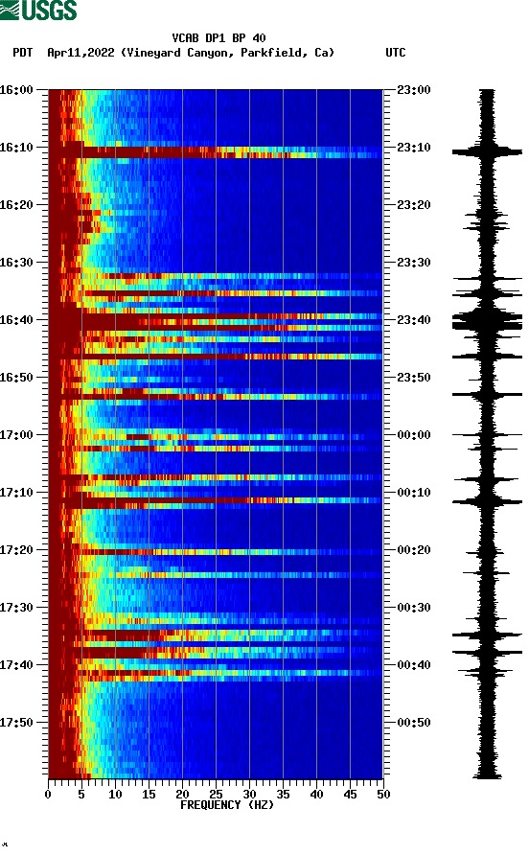Click '(Vineyard Canyon, Parkfield, Ca)' location text
The image size is (529, 855).
pos(227,53)
